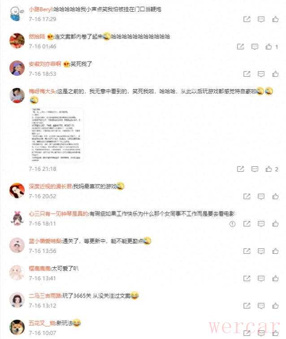286x339 pixels.
Task: Open user profile 梅呀梅大头
Action: (x=42, y=91)
